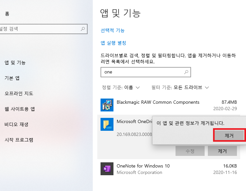Open 앱 및 기능 in the sidebar
The height and width of the screenshot is (191, 246).
pos(15,63)
